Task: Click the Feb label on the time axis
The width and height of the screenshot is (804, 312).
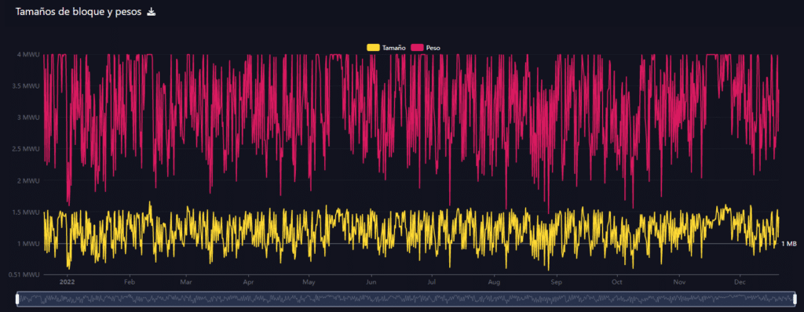Action: pyautogui.click(x=130, y=281)
